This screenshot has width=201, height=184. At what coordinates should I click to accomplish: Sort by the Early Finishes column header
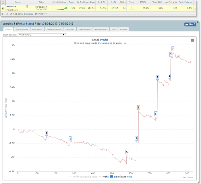pyautogui.click(x=185, y=2)
